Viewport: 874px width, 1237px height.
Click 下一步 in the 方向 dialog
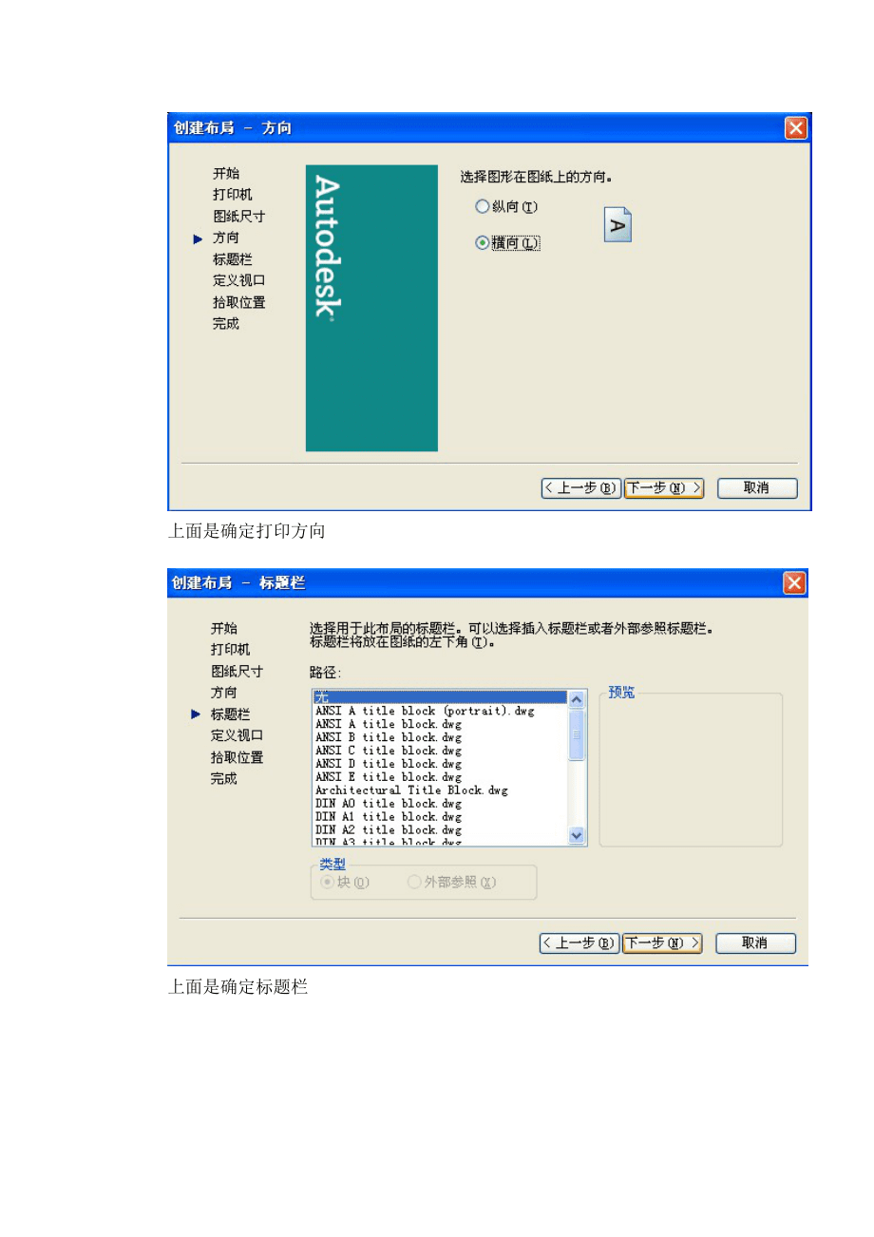(663, 488)
